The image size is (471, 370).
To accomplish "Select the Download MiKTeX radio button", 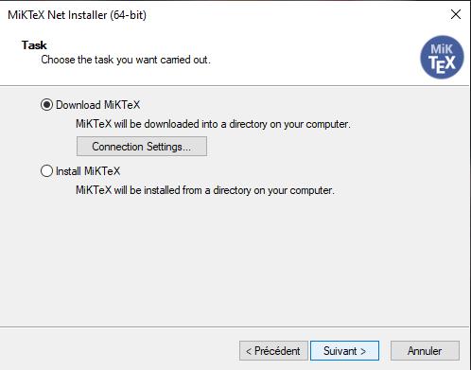I will pos(46,105).
